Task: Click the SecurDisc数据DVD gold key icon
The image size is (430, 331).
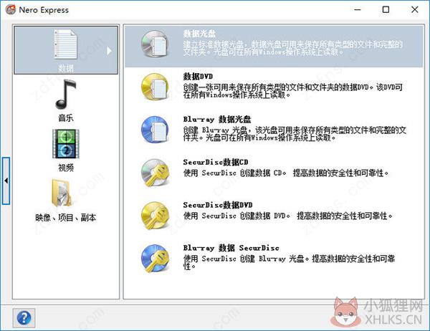Action: pyautogui.click(x=155, y=216)
